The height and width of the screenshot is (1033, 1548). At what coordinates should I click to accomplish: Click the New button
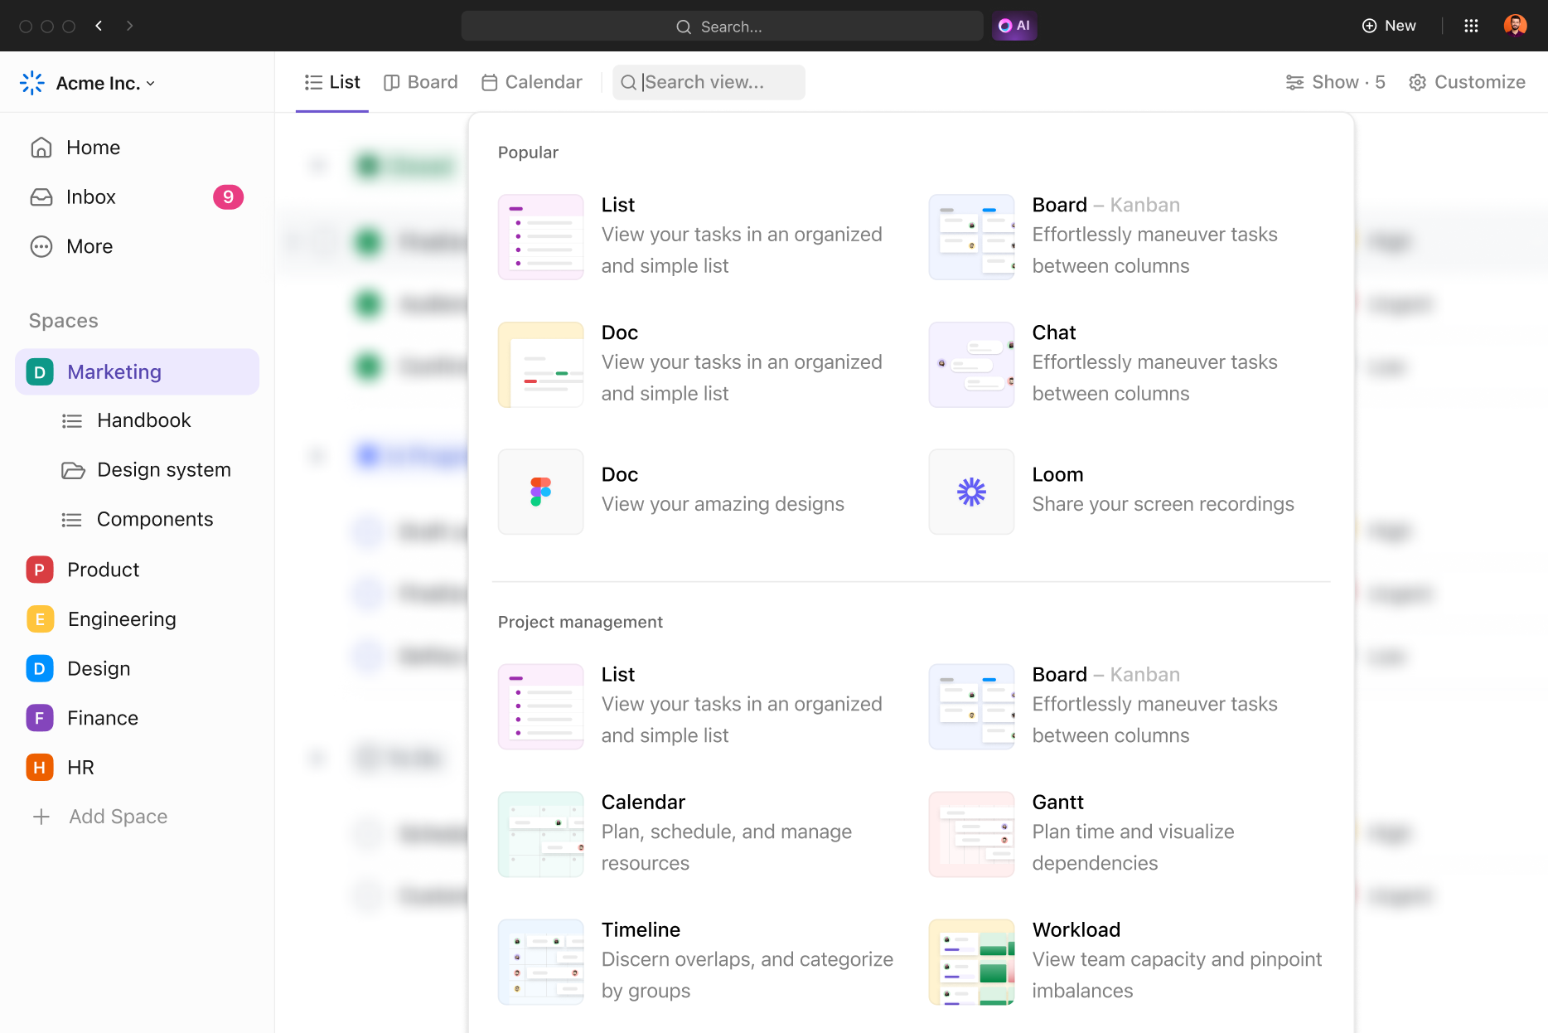click(x=1389, y=26)
